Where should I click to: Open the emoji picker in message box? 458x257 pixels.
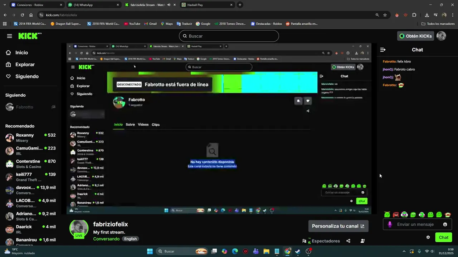point(445,224)
